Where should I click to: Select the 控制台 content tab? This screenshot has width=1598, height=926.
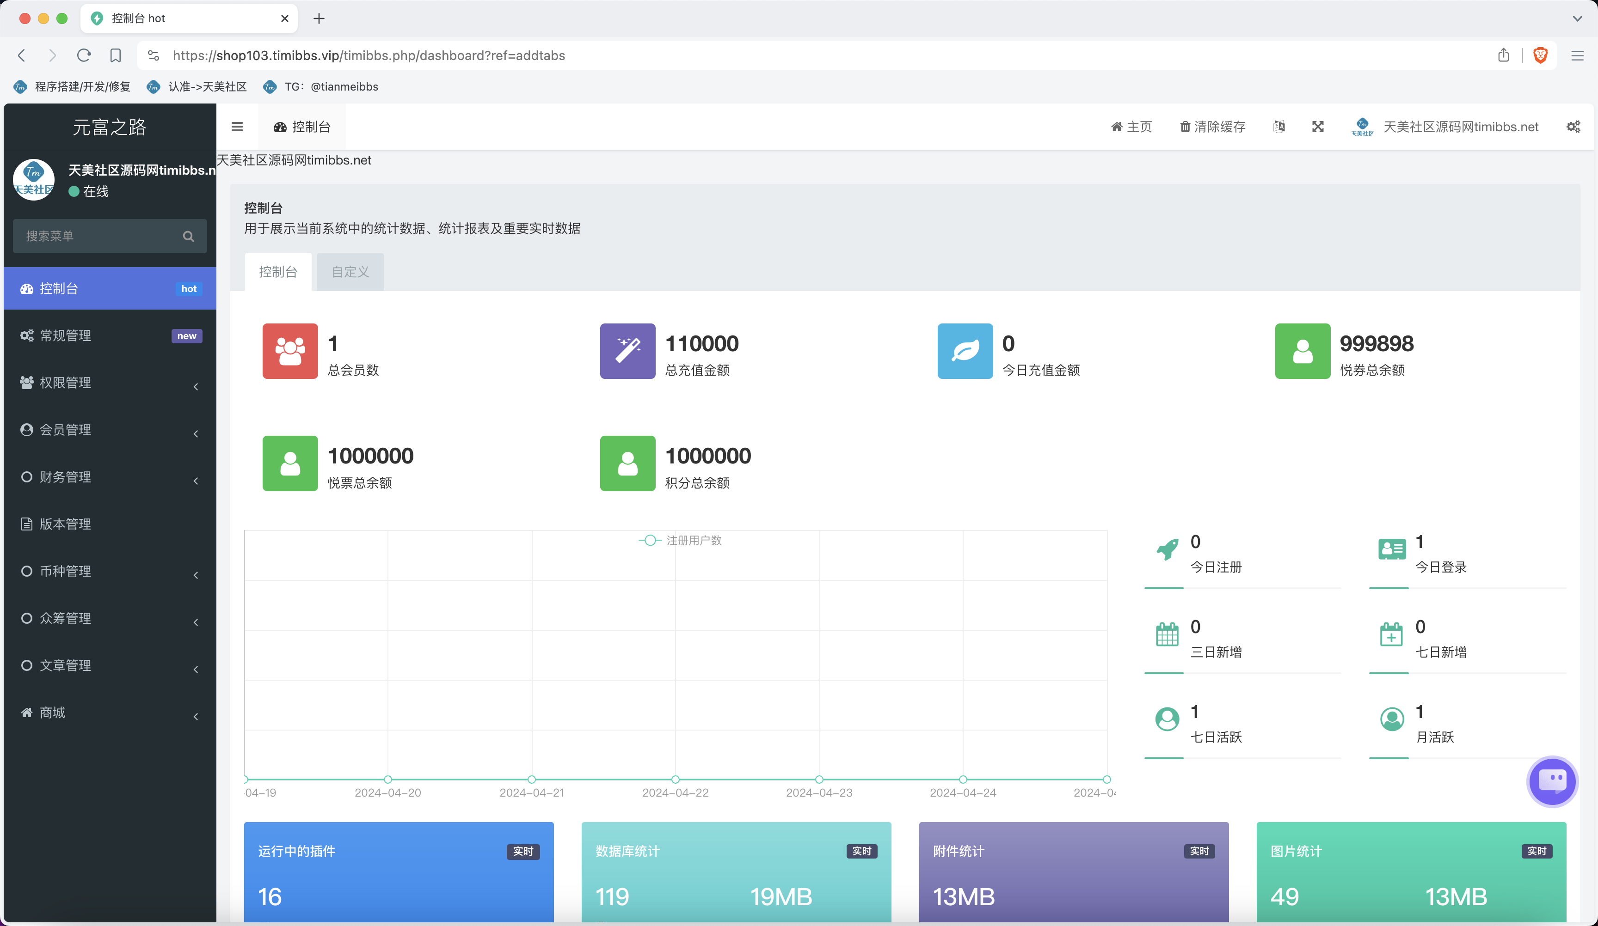click(x=278, y=272)
